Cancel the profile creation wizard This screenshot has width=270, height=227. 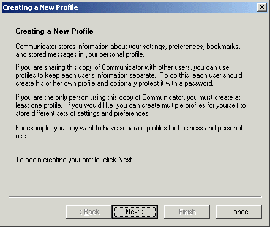(239, 212)
